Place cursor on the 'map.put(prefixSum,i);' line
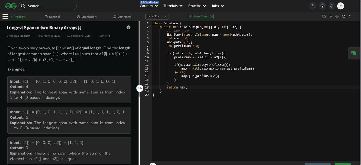This screenshot has height=165, width=361. [x=200, y=76]
